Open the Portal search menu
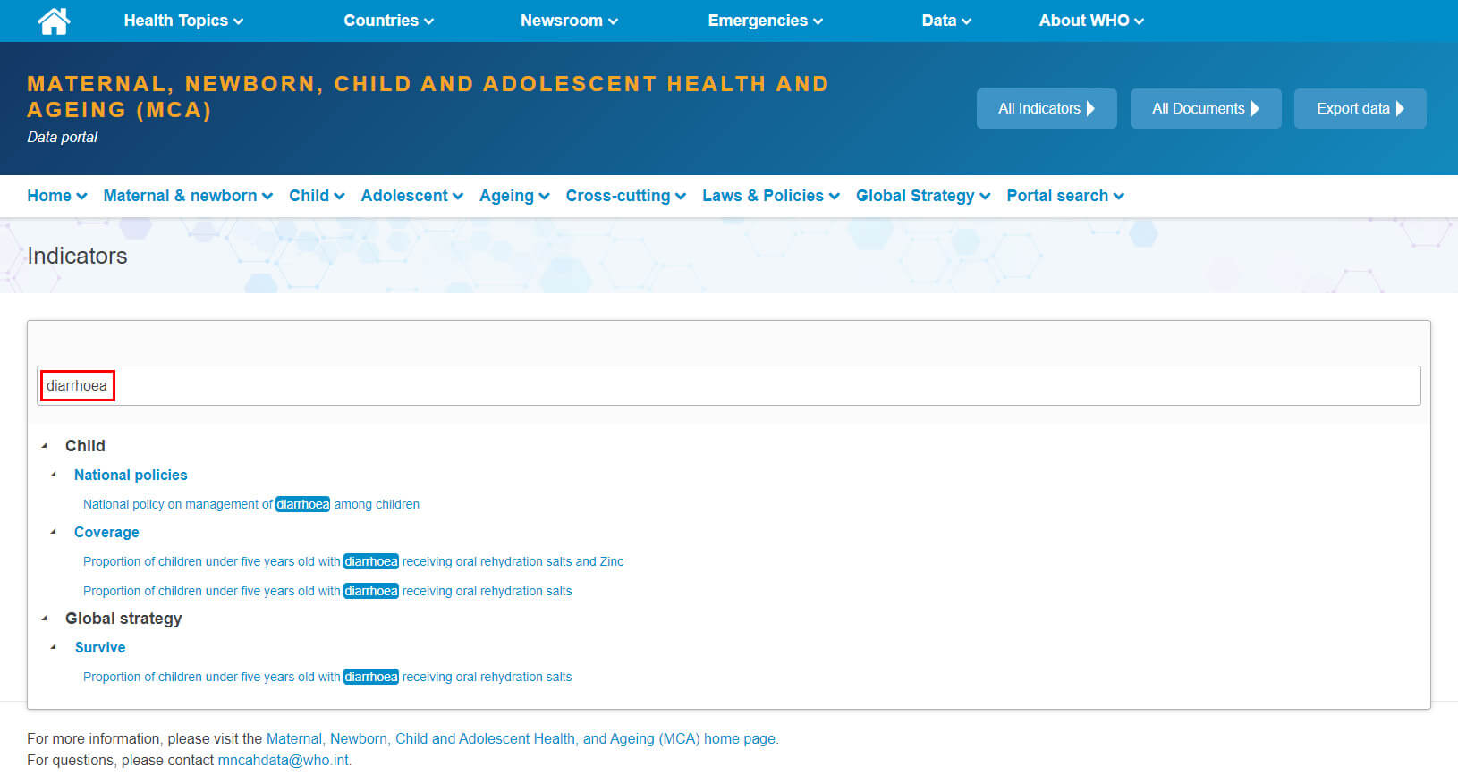The image size is (1458, 783). [x=1065, y=196]
